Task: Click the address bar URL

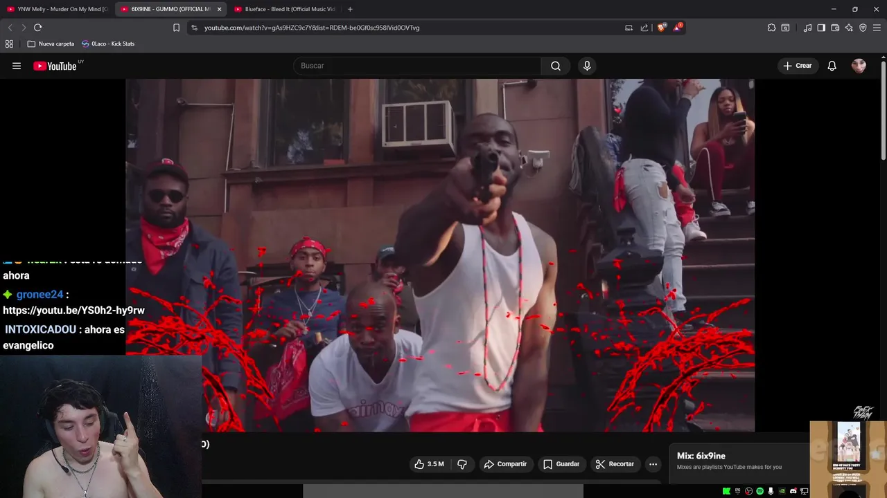Action: [312, 28]
